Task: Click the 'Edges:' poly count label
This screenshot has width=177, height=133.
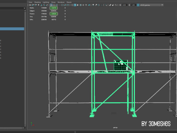Action: [x=32, y=11]
